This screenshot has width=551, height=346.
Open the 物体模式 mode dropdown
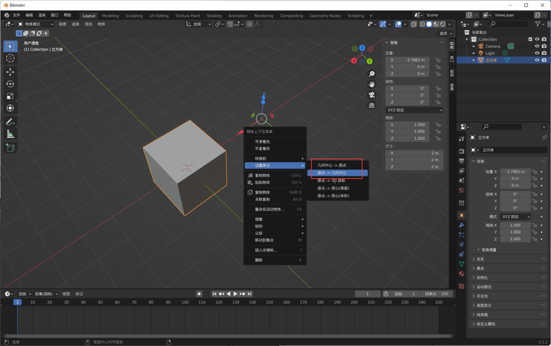[x=36, y=24]
